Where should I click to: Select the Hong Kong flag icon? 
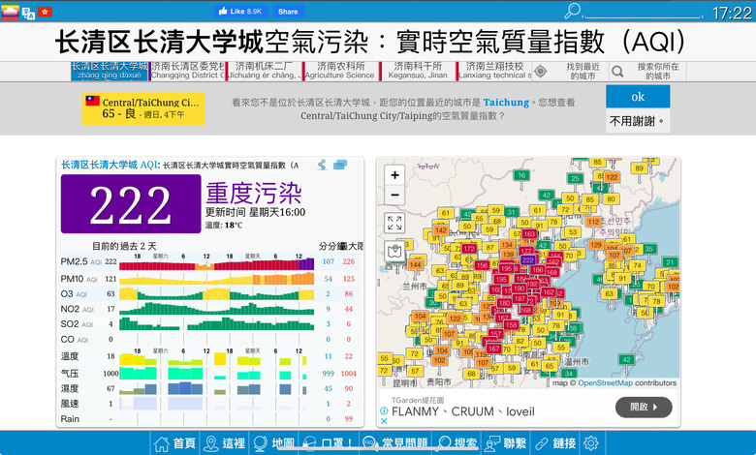pyautogui.click(x=45, y=12)
